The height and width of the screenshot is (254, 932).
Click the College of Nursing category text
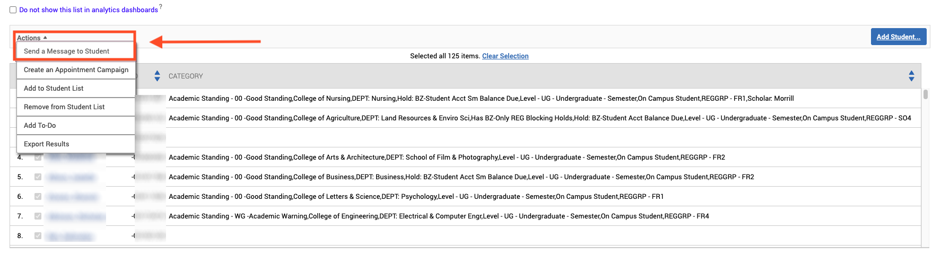[481, 99]
